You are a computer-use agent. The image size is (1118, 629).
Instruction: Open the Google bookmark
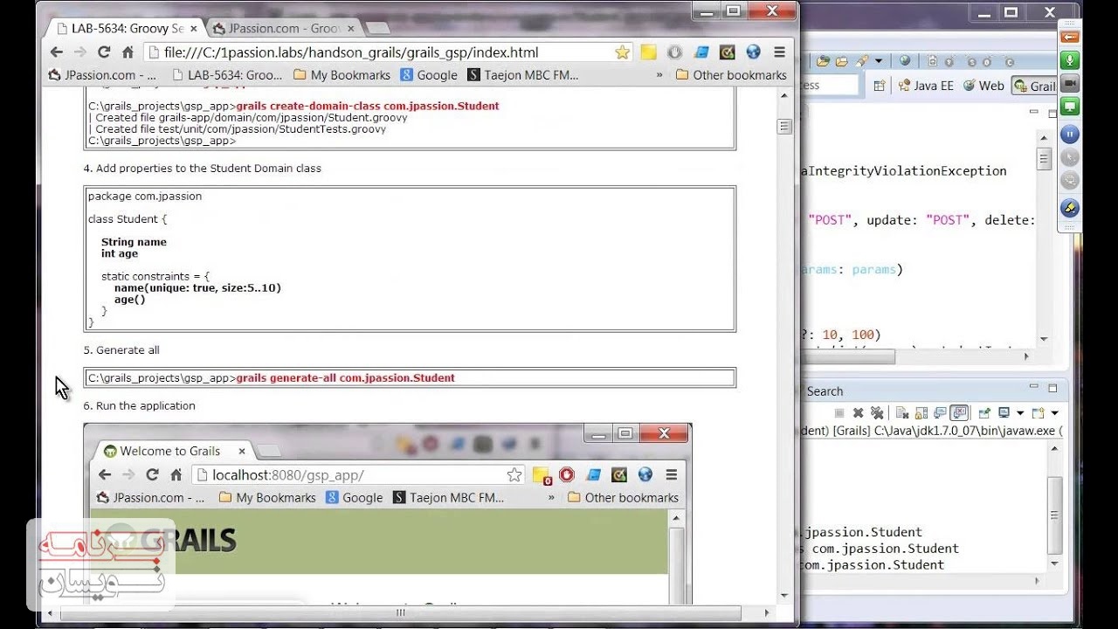428,75
